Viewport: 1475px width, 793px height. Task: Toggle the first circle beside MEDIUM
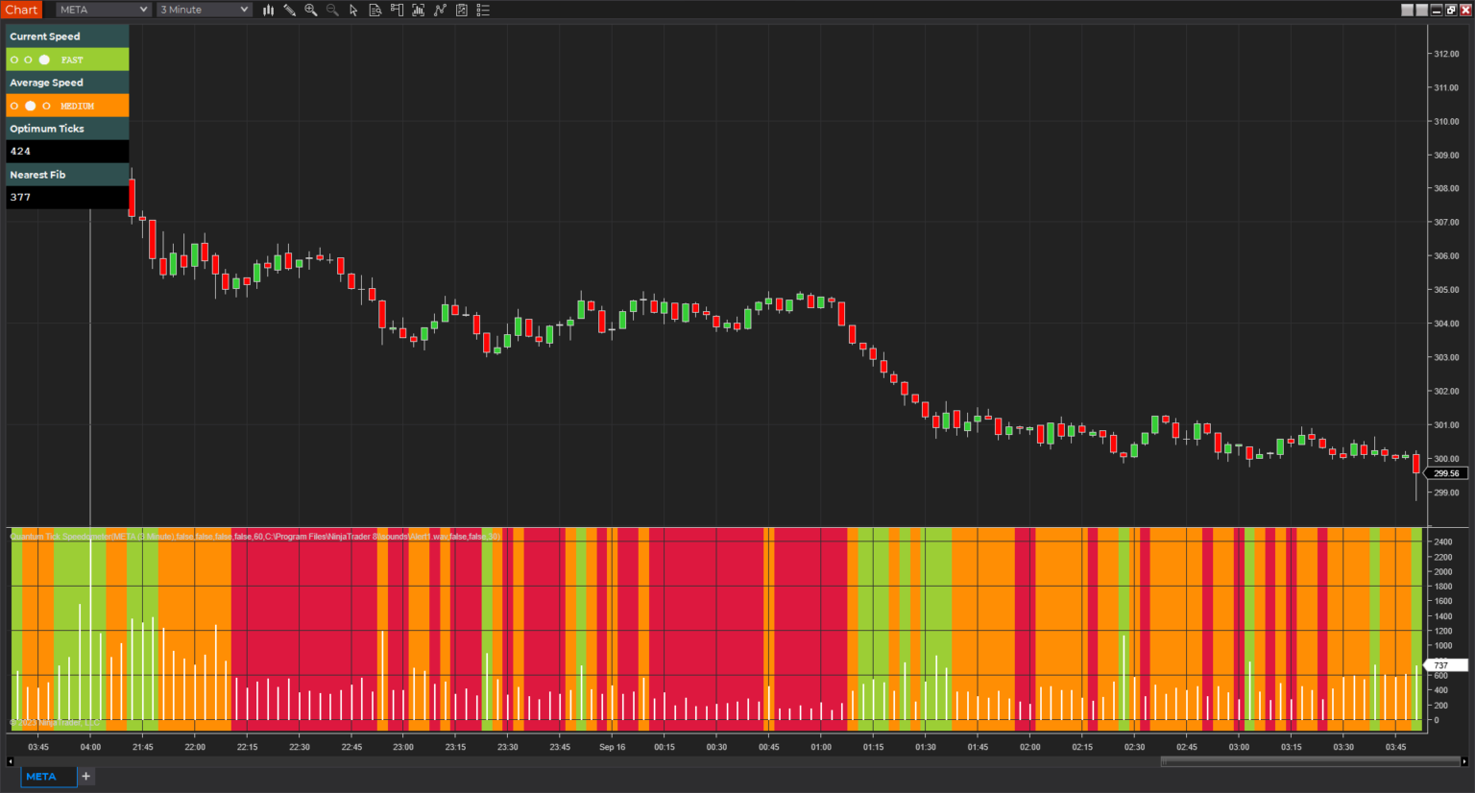(x=13, y=106)
